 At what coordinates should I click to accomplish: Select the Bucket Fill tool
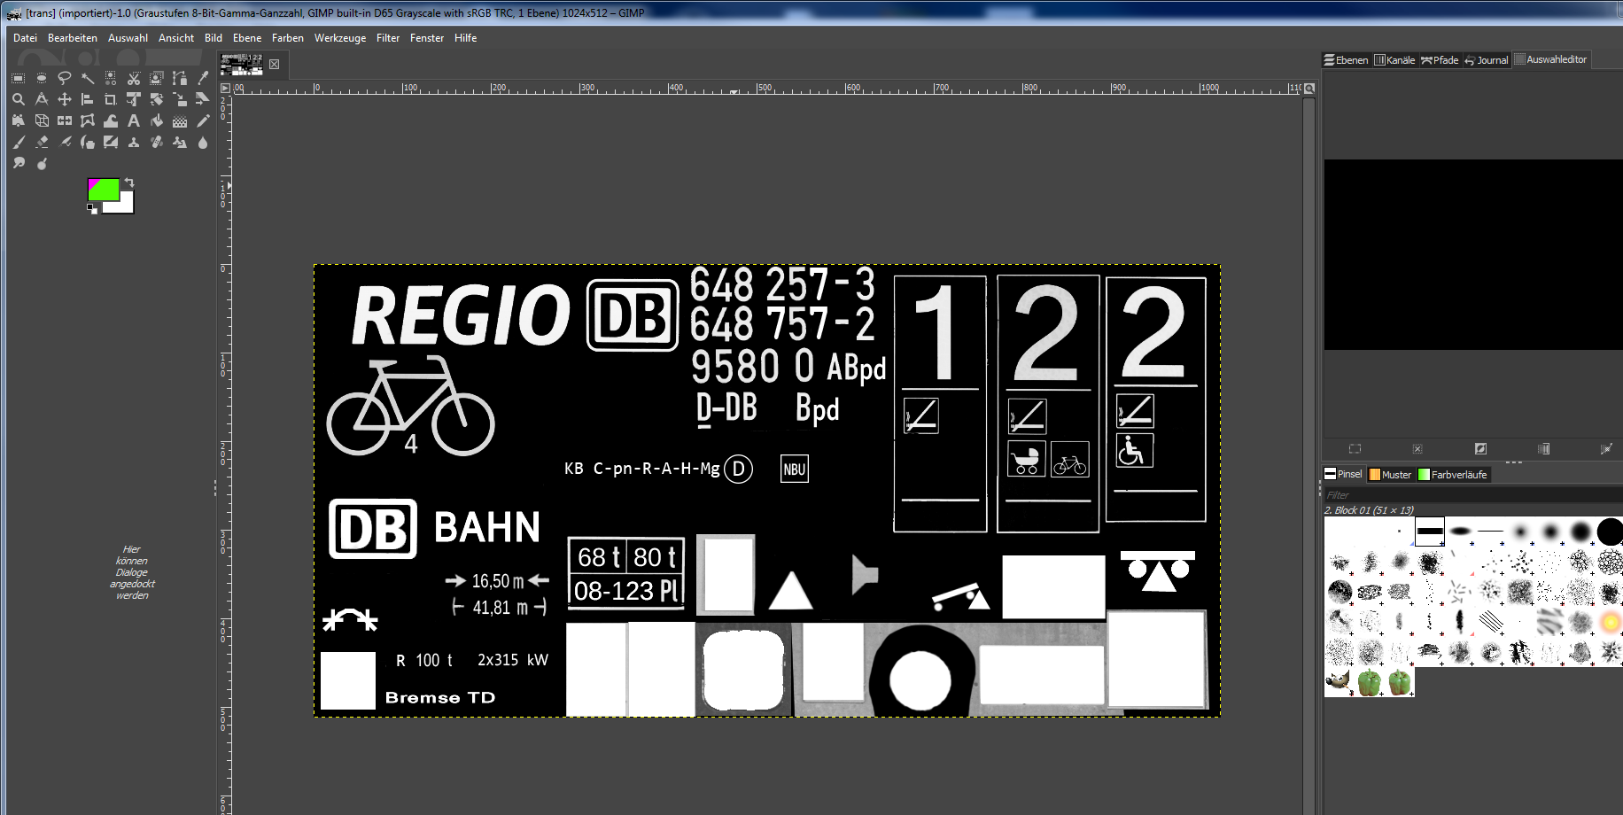click(x=156, y=120)
